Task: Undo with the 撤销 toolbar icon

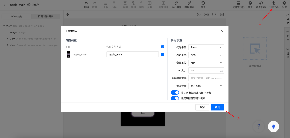Action: [x=86, y=3]
